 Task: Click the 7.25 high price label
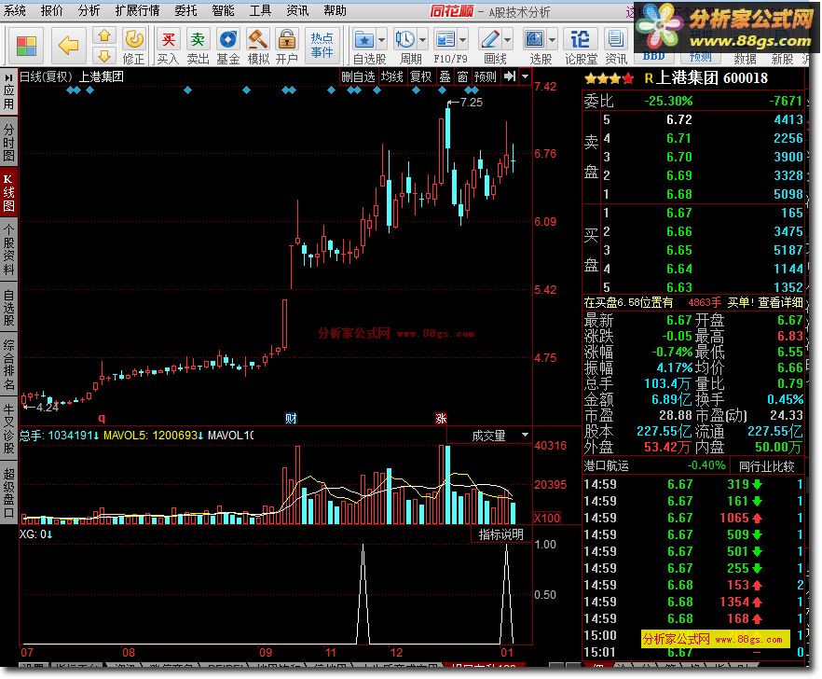[x=471, y=102]
